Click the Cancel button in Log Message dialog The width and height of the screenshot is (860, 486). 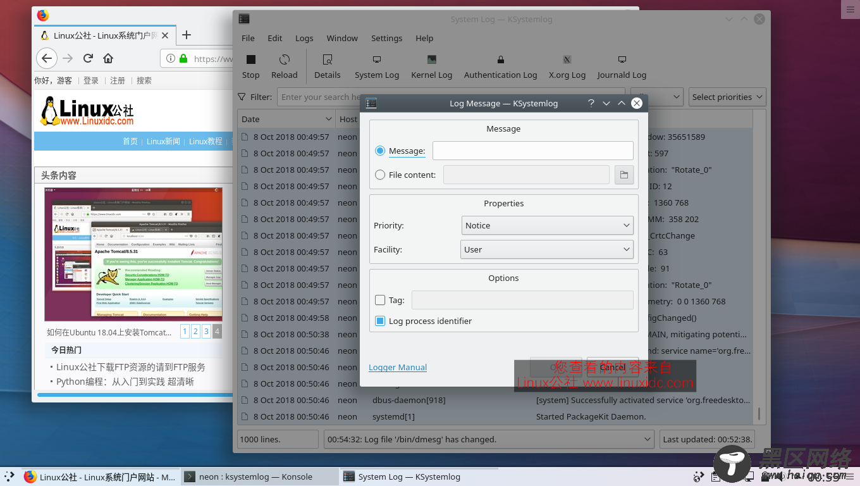pyautogui.click(x=612, y=367)
